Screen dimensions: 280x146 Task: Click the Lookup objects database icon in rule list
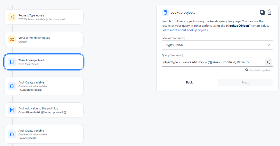(x=12, y=62)
